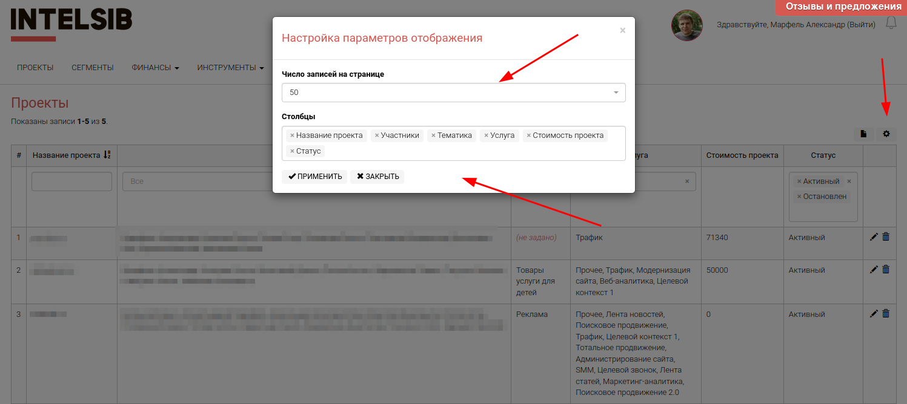907x404 pixels.
Task: Open the Число записей на странице dropdown
Action: 453,93
